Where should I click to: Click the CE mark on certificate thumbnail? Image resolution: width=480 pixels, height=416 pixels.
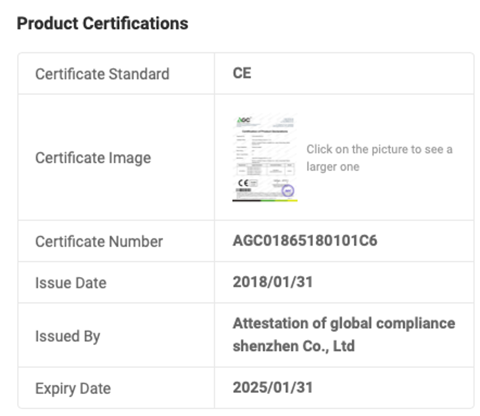click(x=244, y=183)
